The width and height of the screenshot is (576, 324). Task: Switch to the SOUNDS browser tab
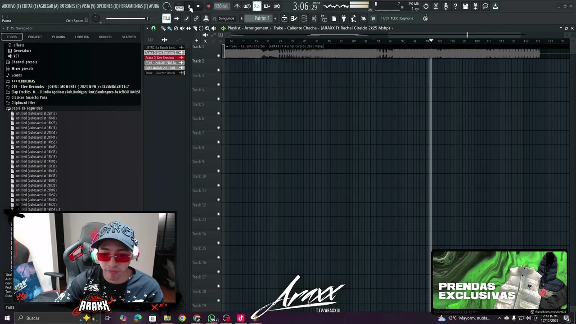[x=105, y=37]
